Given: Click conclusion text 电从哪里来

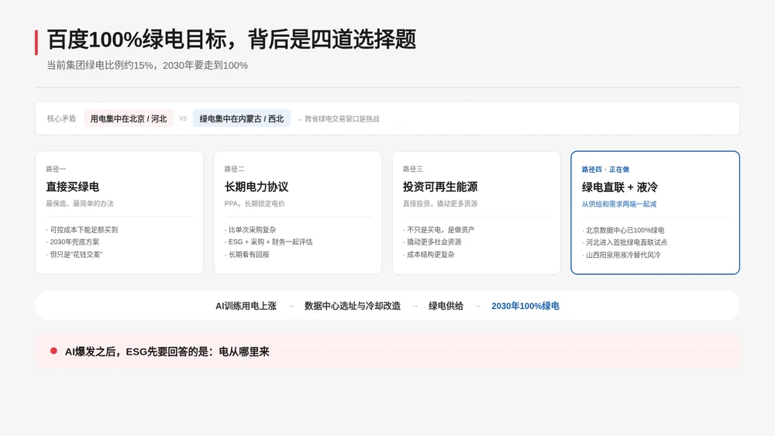Looking at the screenshot, I should tap(244, 352).
